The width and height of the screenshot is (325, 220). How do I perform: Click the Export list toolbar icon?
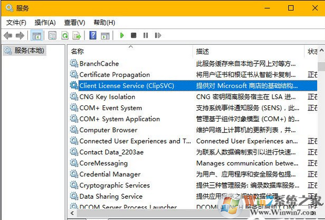pyautogui.click(x=76, y=35)
